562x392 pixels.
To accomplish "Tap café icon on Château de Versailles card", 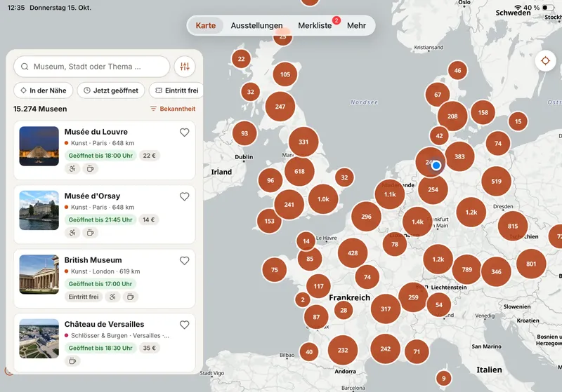I will (72, 361).
